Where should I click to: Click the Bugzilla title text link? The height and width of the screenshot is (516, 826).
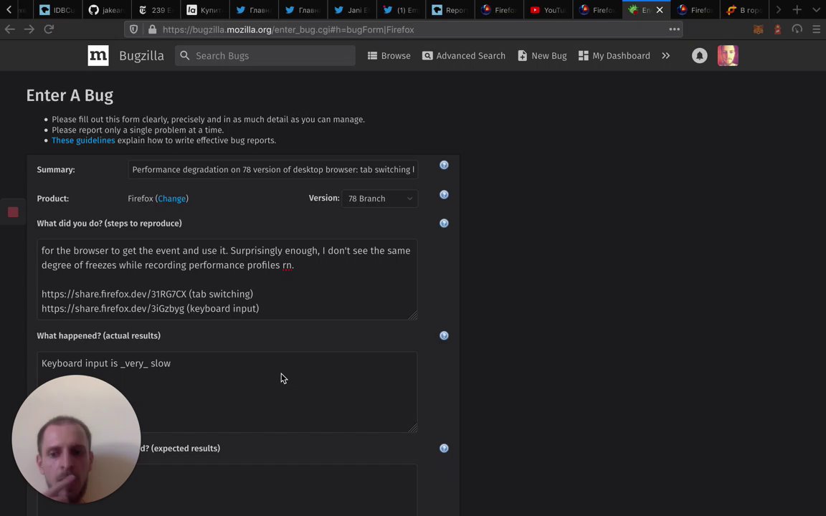click(141, 55)
